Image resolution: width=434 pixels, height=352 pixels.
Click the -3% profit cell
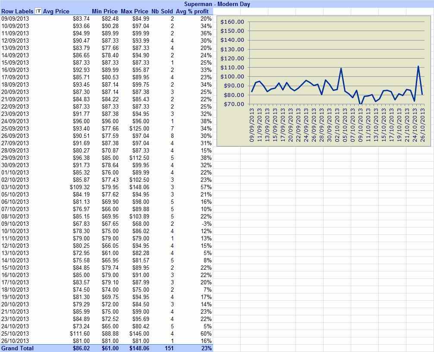coord(207,224)
